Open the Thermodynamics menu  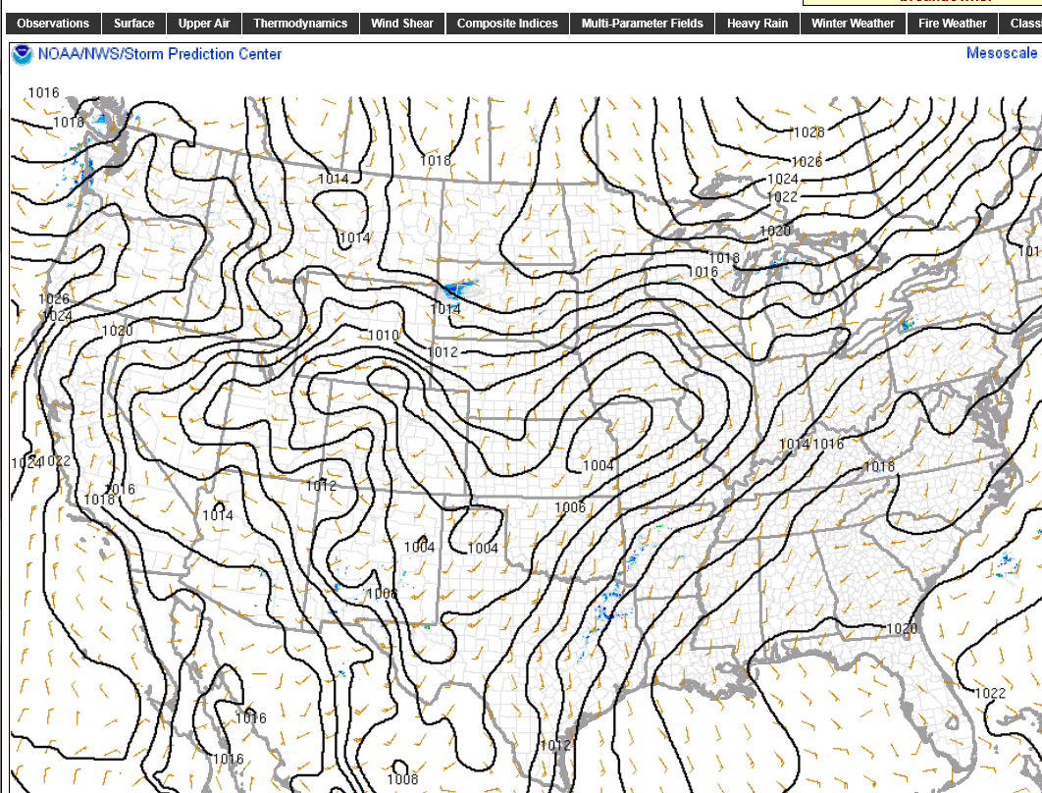[x=300, y=24]
